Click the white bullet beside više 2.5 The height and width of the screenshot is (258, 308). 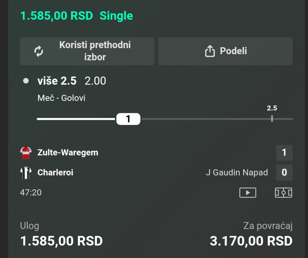tap(26, 81)
